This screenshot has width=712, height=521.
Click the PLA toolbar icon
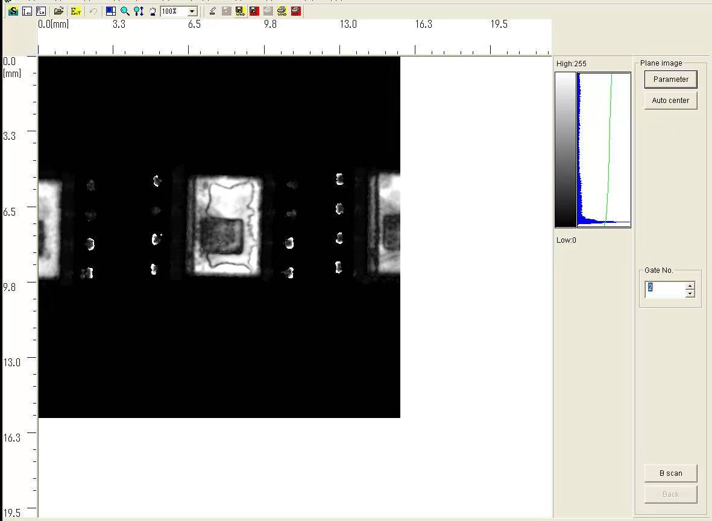[40, 11]
